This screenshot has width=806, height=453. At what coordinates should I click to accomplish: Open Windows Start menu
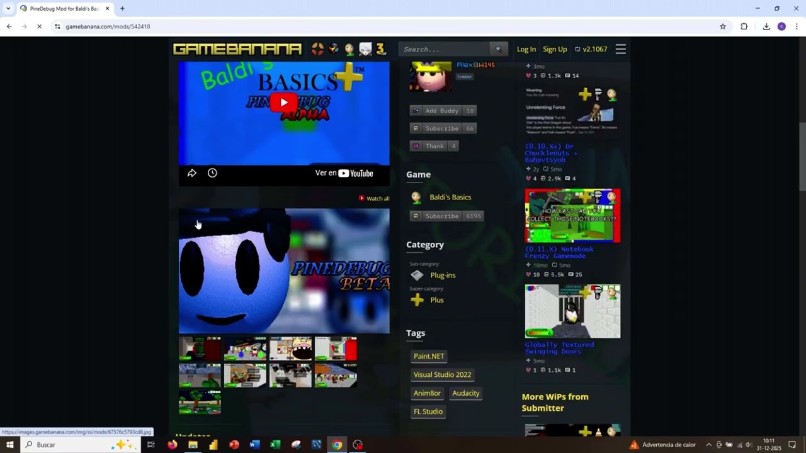point(9,445)
